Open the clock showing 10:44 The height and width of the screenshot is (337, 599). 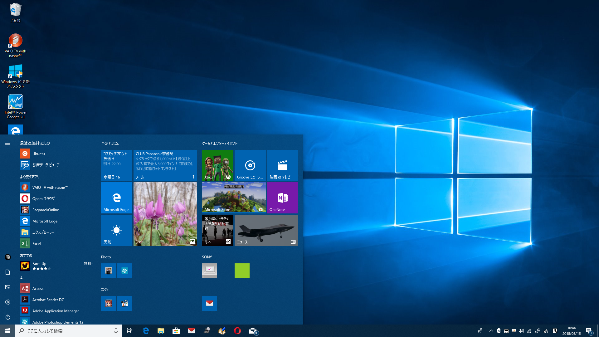(572, 331)
